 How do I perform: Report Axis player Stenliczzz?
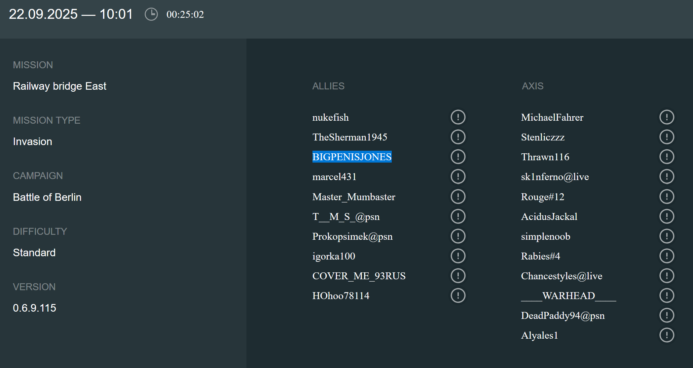pyautogui.click(x=667, y=137)
